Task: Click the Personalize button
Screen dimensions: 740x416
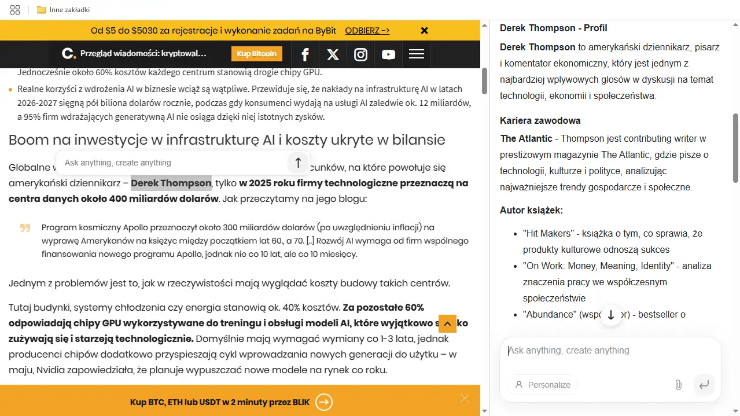Action: tap(542, 385)
